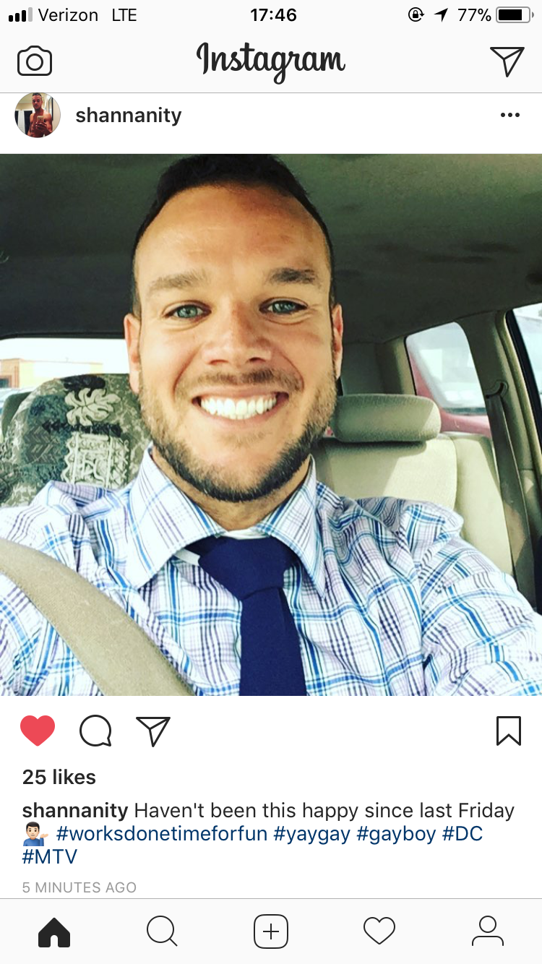This screenshot has height=964, width=542.
Task: Unlike the post with red heart
Action: [x=38, y=731]
